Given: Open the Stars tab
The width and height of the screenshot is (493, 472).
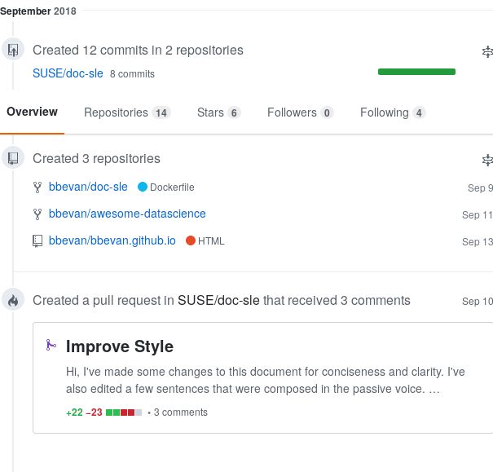Looking at the screenshot, I should [219, 112].
